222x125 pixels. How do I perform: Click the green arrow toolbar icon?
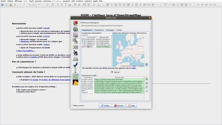pos(11,5)
